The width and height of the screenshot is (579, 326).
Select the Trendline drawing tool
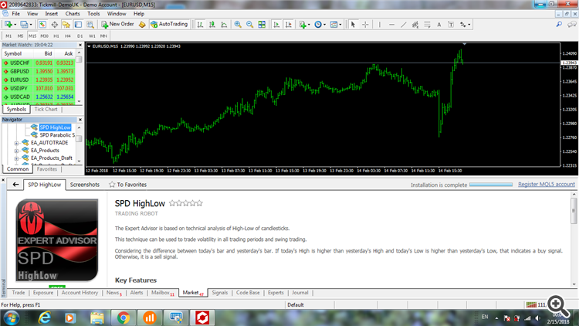(x=404, y=25)
